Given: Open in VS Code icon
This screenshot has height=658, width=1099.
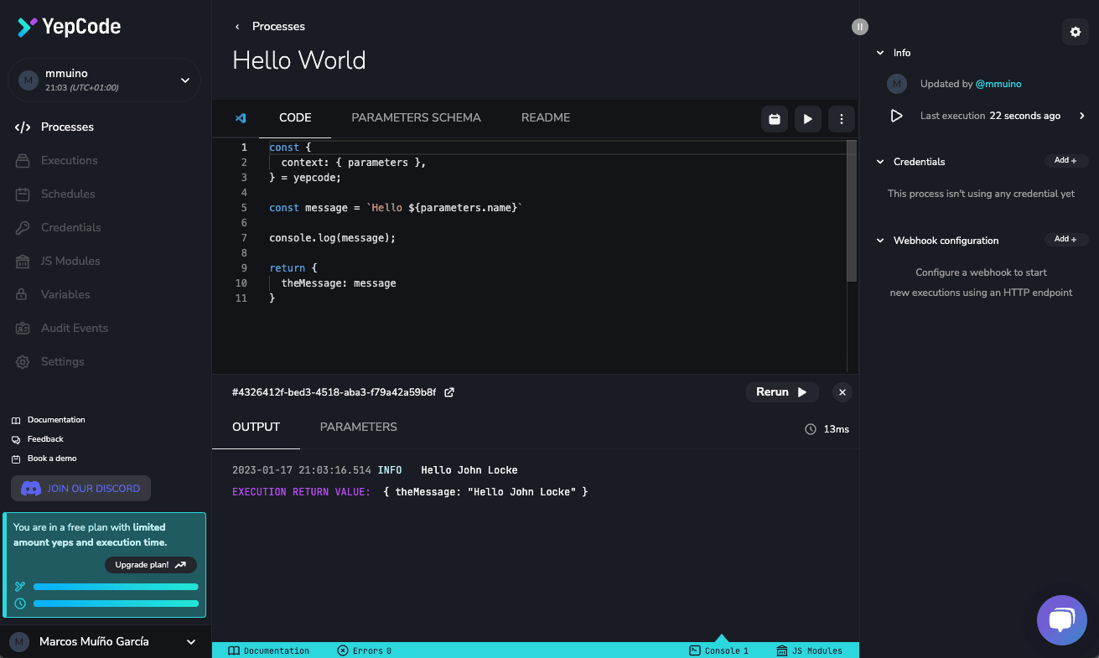Looking at the screenshot, I should 241,118.
